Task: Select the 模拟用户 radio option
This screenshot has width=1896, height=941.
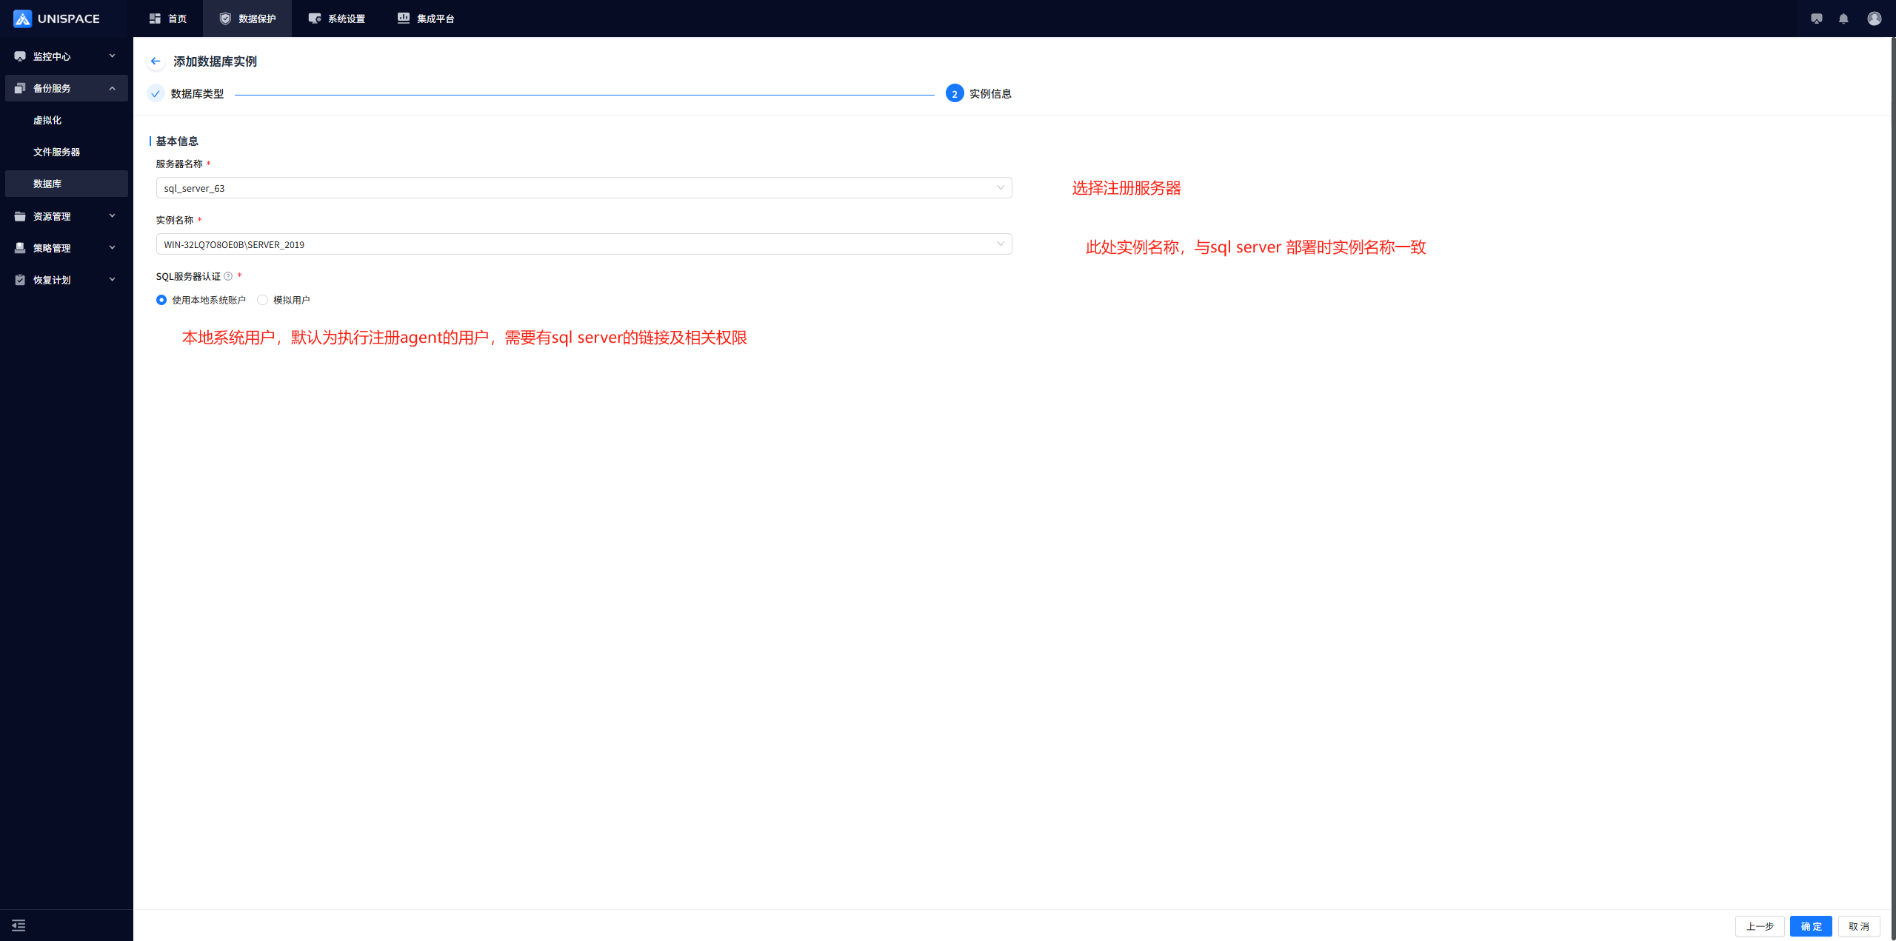Action: pyautogui.click(x=263, y=300)
